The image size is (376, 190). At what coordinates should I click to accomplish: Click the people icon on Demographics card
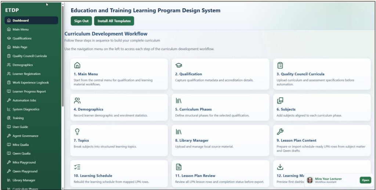[77, 101]
